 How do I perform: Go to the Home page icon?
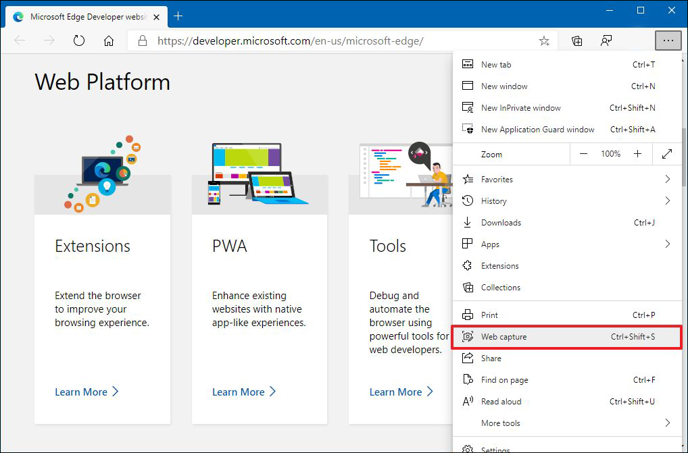pos(108,41)
